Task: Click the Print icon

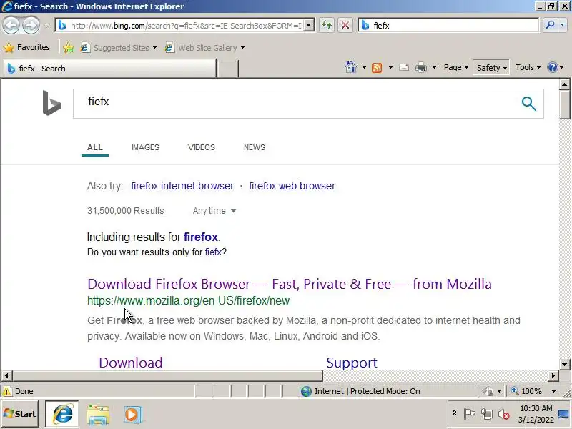Action: tap(421, 67)
